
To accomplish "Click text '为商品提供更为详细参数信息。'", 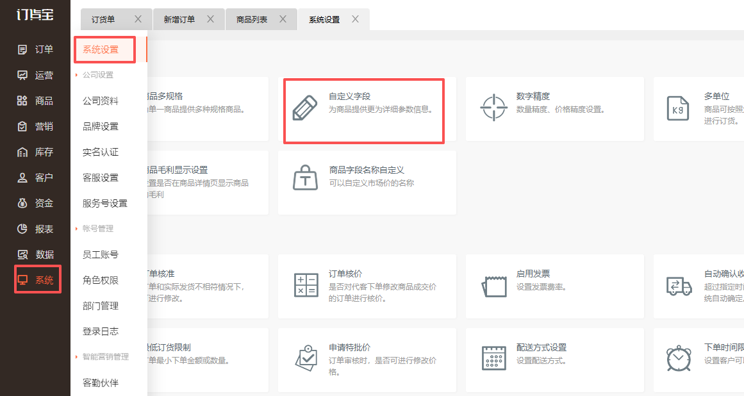I will pyautogui.click(x=381, y=110).
